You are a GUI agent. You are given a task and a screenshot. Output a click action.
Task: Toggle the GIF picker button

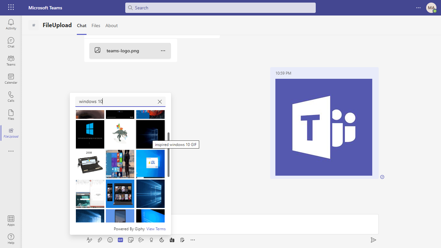(120, 240)
